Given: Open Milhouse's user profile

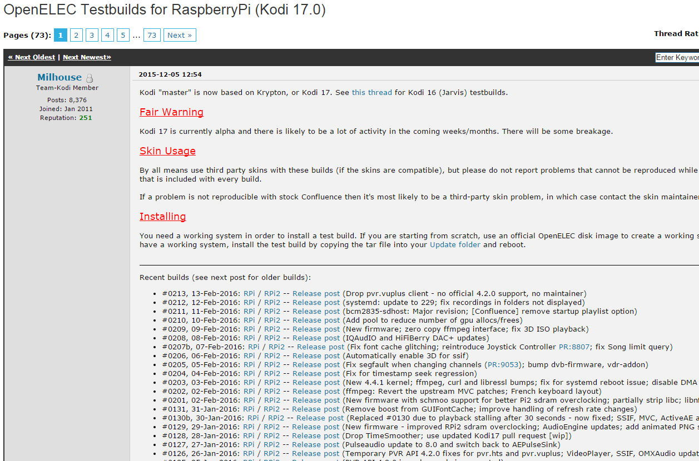Looking at the screenshot, I should click(x=60, y=77).
